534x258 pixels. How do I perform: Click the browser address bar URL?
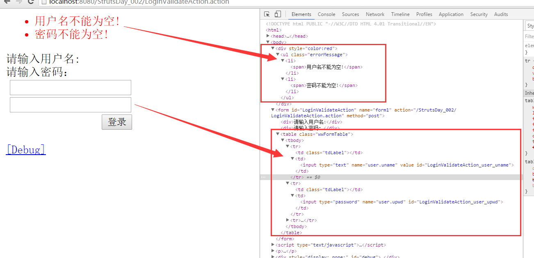(139, 2)
